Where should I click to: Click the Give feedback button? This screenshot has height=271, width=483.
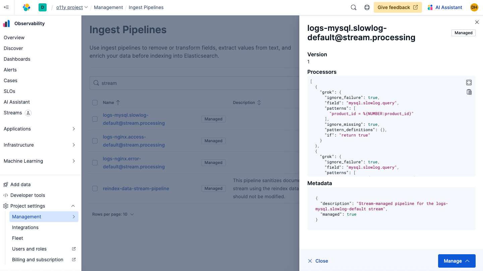pos(398,7)
